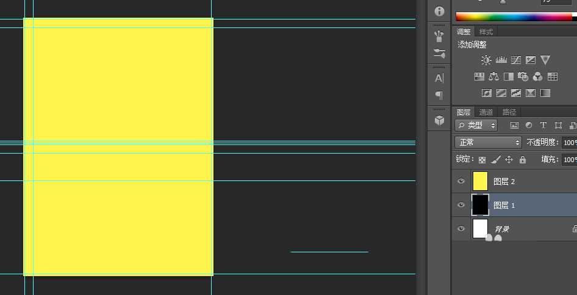Pick a color from the spectrum bar
The image size is (577, 295).
tap(514, 16)
